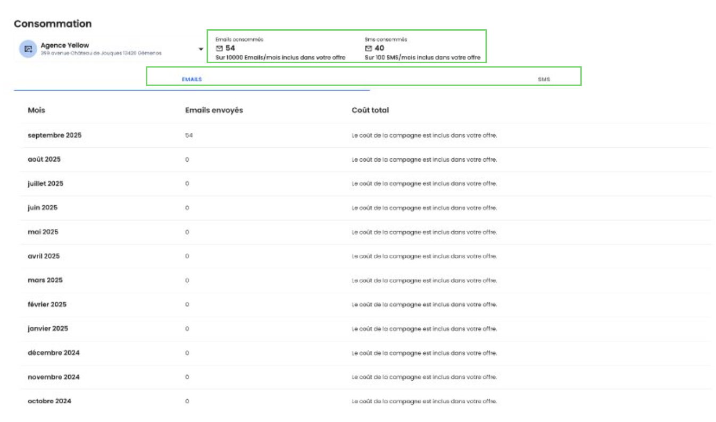Click the envelope icon beside 40 SMS
Viewport: 716px width, 422px height.
tap(369, 48)
